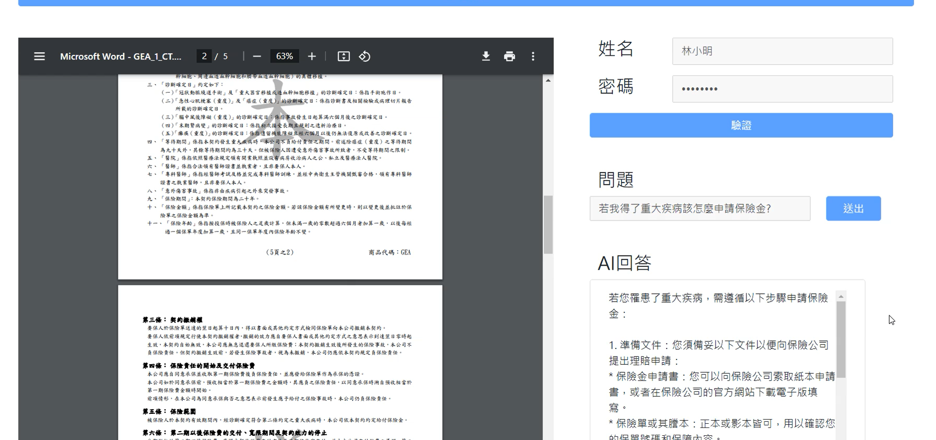Click the '* 保險單或其謄本' line in AI answer
Image resolution: width=936 pixels, height=440 pixels.
point(722,423)
